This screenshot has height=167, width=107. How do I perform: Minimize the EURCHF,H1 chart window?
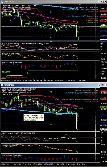tap(99, 85)
